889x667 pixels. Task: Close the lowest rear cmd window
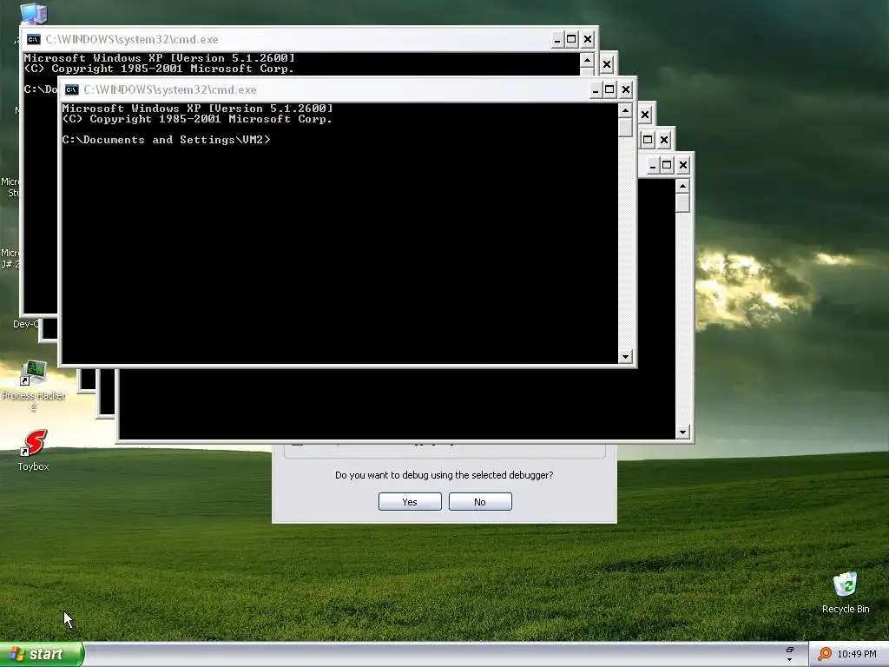[682, 166]
